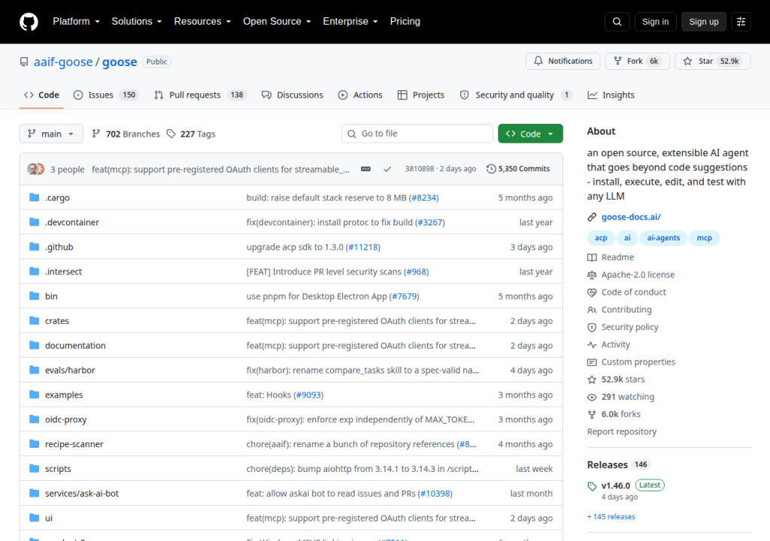This screenshot has height=541, width=770.
Task: Click the Go to file search field
Action: 417,134
